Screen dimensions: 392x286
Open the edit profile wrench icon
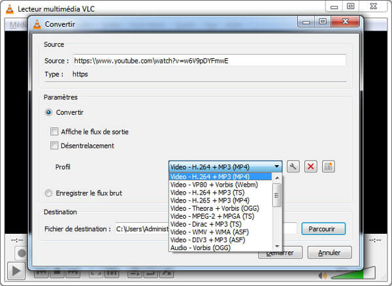(293, 167)
